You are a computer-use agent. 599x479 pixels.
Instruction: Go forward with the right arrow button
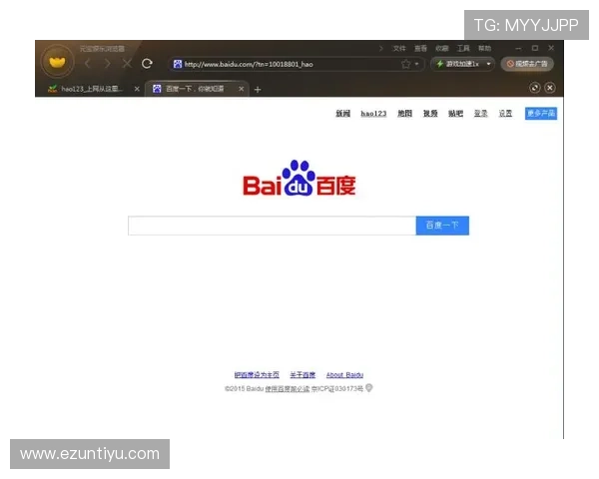[108, 64]
